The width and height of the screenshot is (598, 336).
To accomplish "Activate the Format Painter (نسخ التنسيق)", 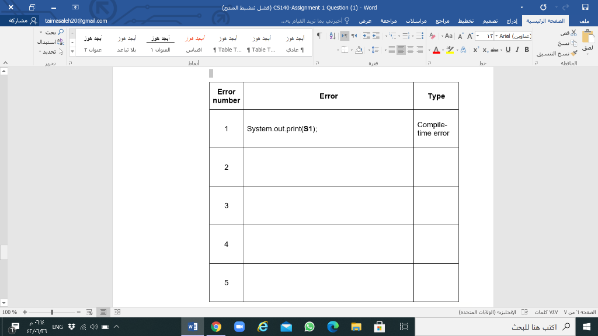I will pyautogui.click(x=573, y=54).
